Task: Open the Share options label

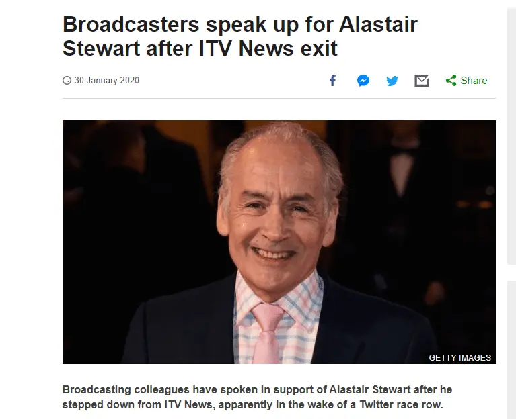Action: 474,81
